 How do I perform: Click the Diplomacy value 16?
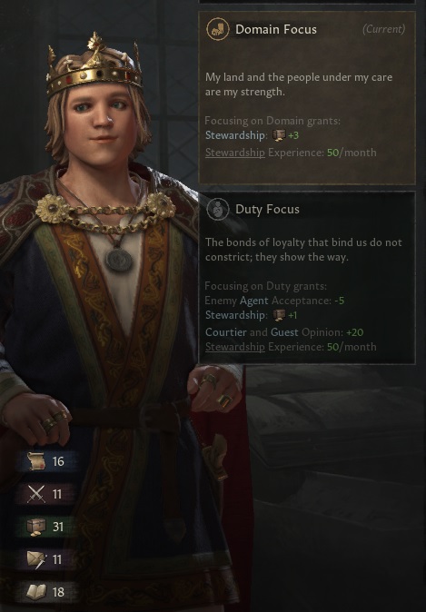(x=58, y=461)
